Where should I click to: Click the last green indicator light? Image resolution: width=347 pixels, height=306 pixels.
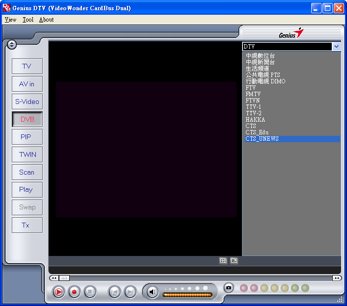point(305,288)
